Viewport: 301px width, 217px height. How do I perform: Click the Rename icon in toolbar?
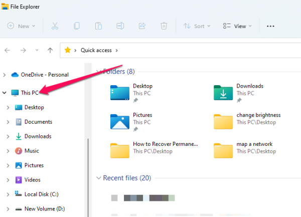(120, 26)
